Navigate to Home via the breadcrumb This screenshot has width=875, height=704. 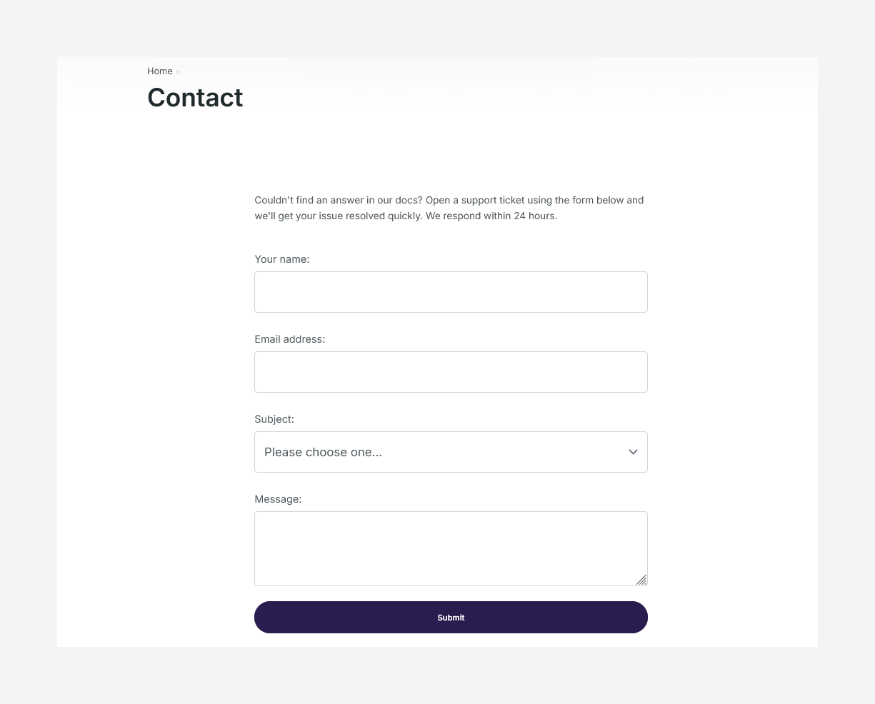click(159, 71)
